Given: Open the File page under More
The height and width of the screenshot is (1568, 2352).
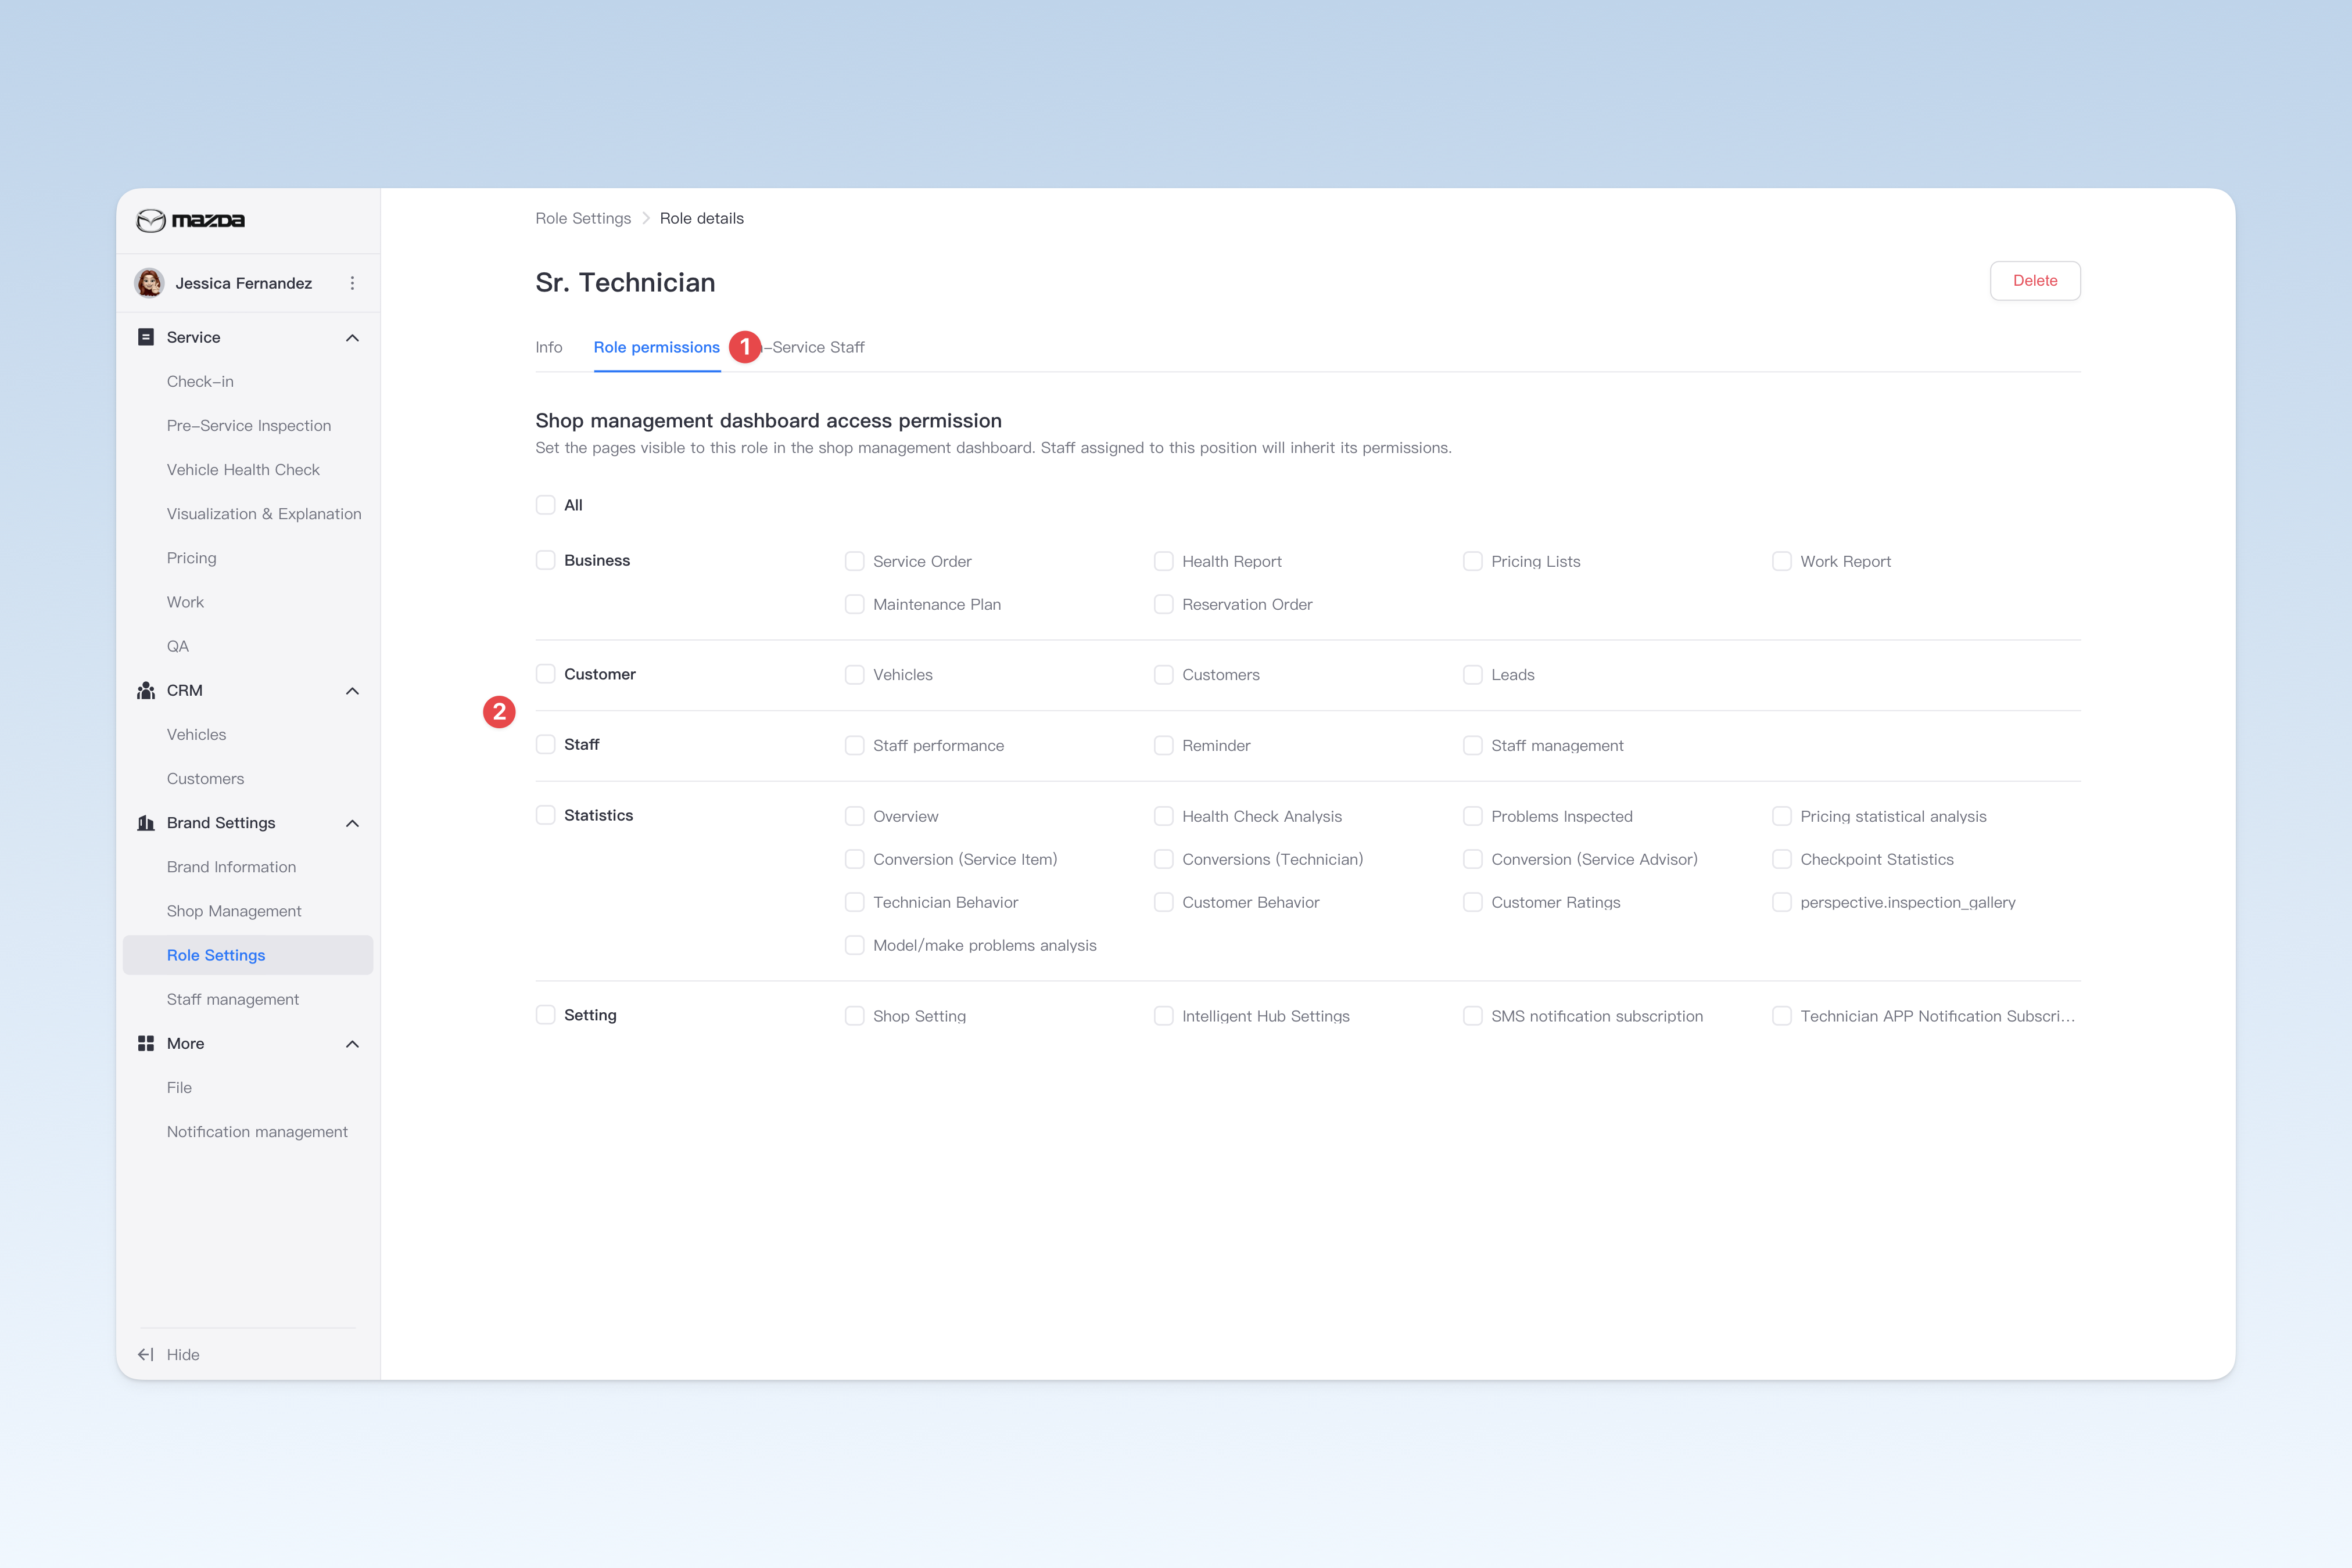Looking at the screenshot, I should [179, 1088].
